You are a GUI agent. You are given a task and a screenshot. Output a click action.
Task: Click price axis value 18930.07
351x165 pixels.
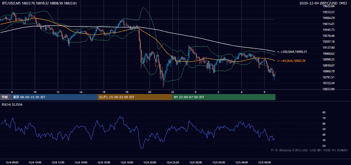point(328,65)
